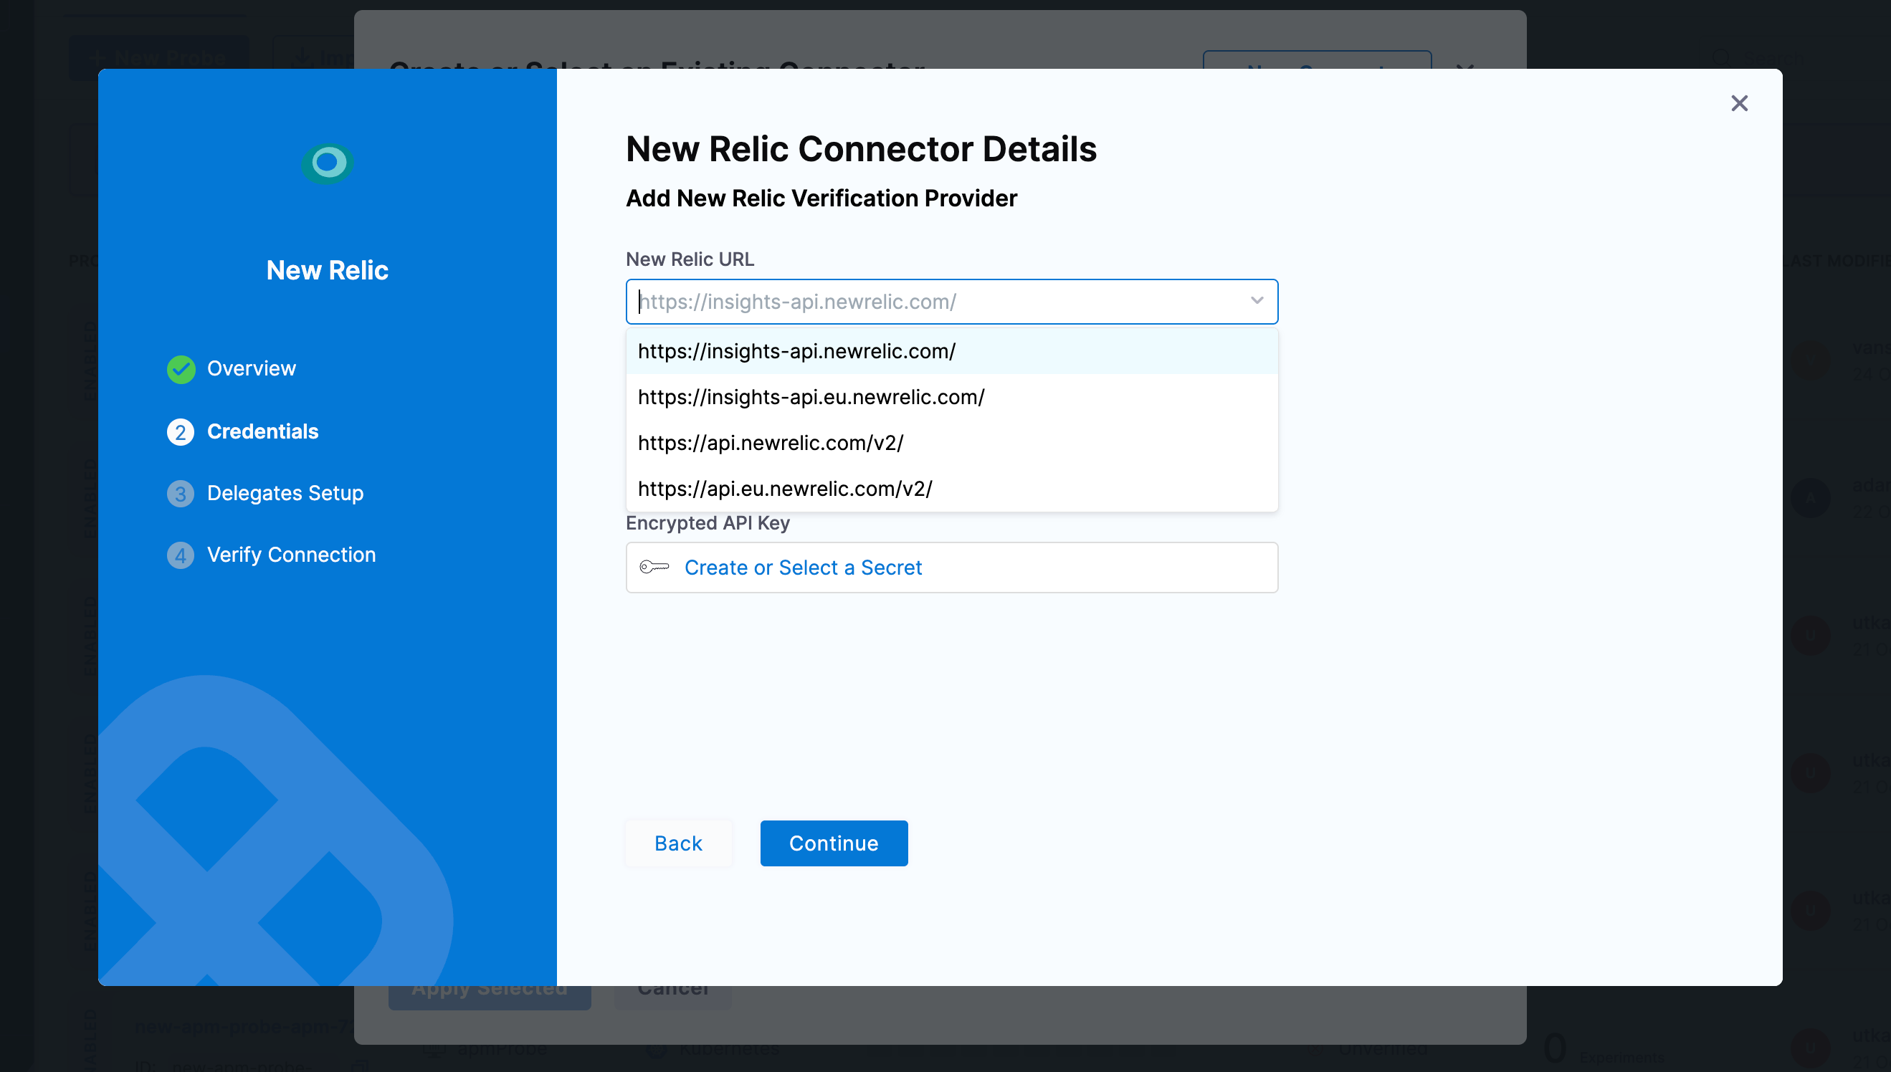Screen dimensions: 1891x1072
Task: Focus the New Relic URL input field
Action: point(884,301)
